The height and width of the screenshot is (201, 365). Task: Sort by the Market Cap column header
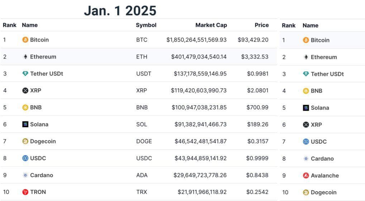click(x=211, y=25)
